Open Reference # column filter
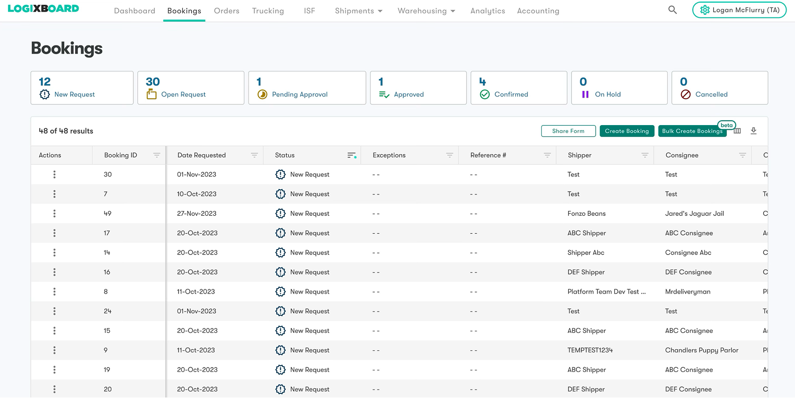795x398 pixels. click(x=547, y=155)
